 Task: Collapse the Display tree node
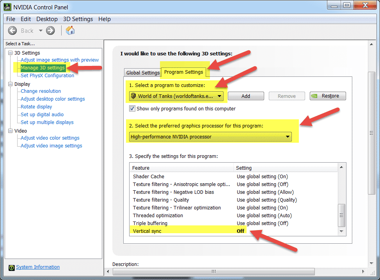tap(10, 84)
